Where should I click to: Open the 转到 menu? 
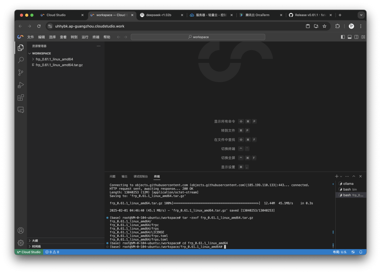74,37
